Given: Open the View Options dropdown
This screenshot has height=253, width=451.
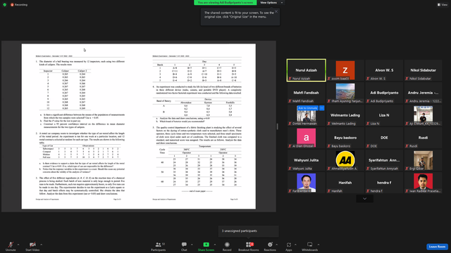Looking at the screenshot, I should click(271, 3).
